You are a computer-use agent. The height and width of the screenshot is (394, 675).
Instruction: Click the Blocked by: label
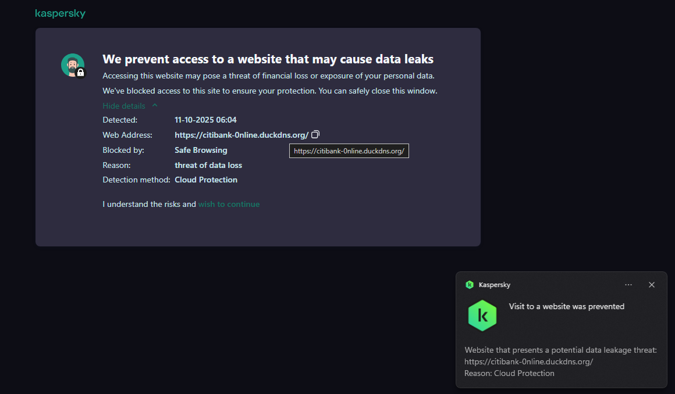pos(123,150)
